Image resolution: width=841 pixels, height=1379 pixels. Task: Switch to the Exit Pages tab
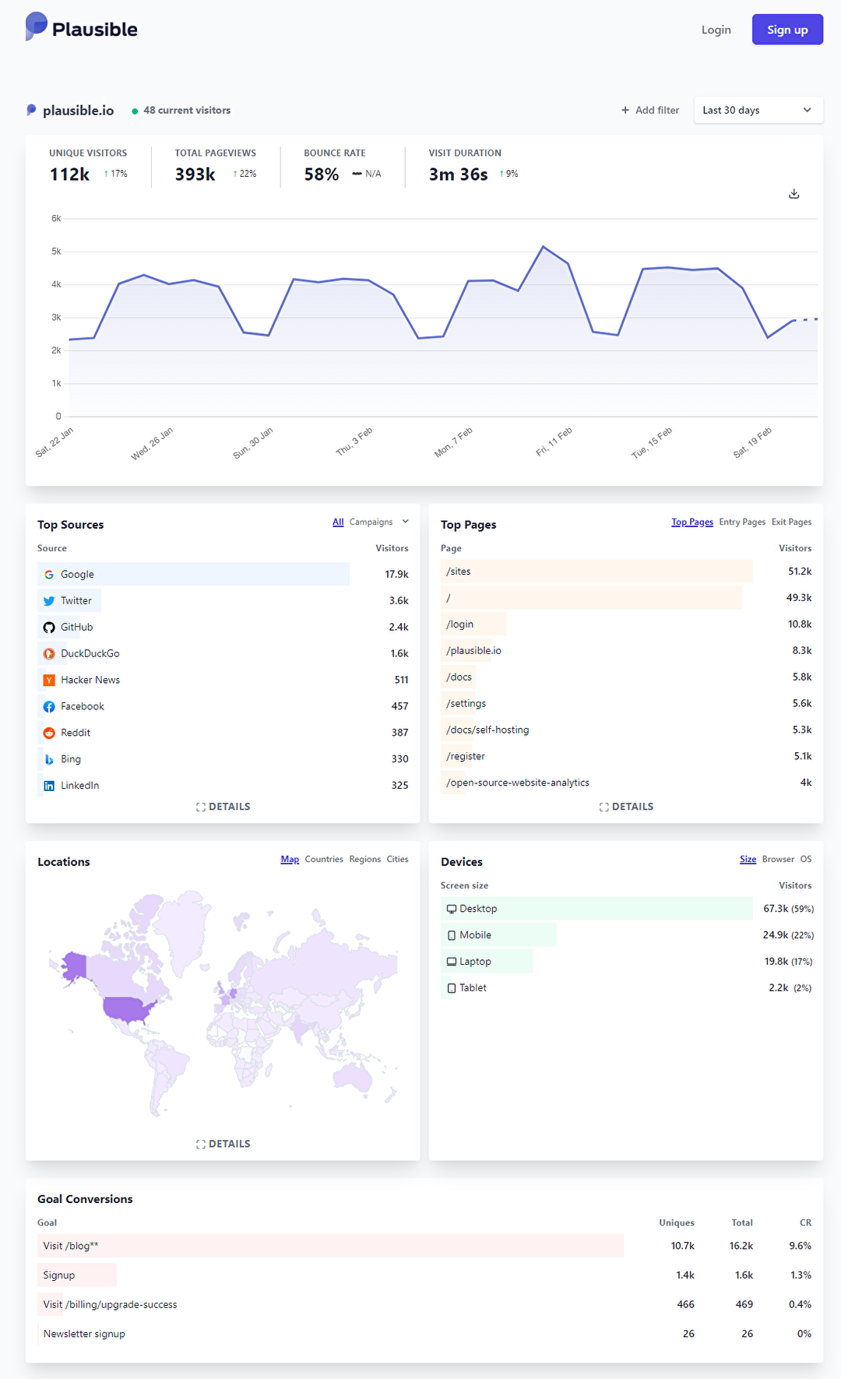(791, 522)
